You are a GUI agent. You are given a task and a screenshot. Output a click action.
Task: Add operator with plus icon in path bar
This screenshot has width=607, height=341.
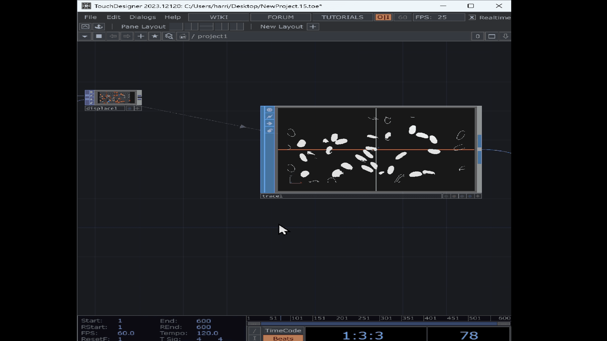(x=141, y=36)
